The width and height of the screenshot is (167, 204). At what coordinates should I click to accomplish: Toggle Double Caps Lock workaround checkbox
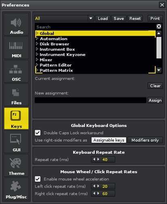pos(38,133)
